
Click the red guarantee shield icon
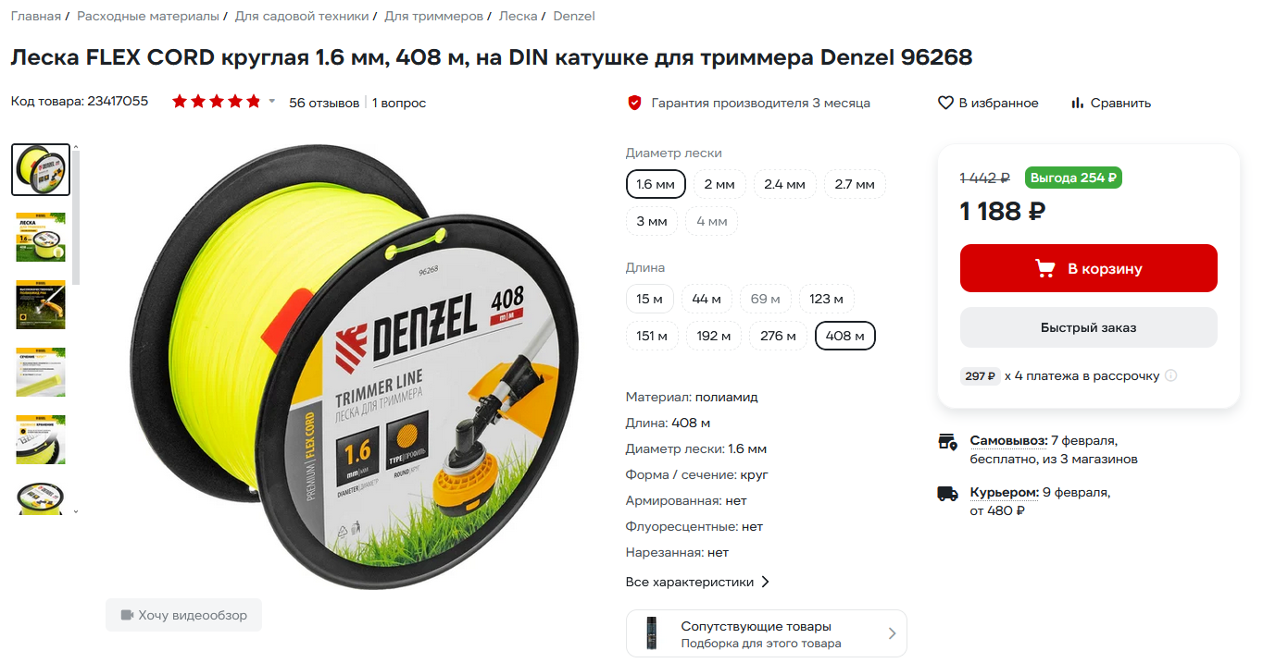(634, 103)
